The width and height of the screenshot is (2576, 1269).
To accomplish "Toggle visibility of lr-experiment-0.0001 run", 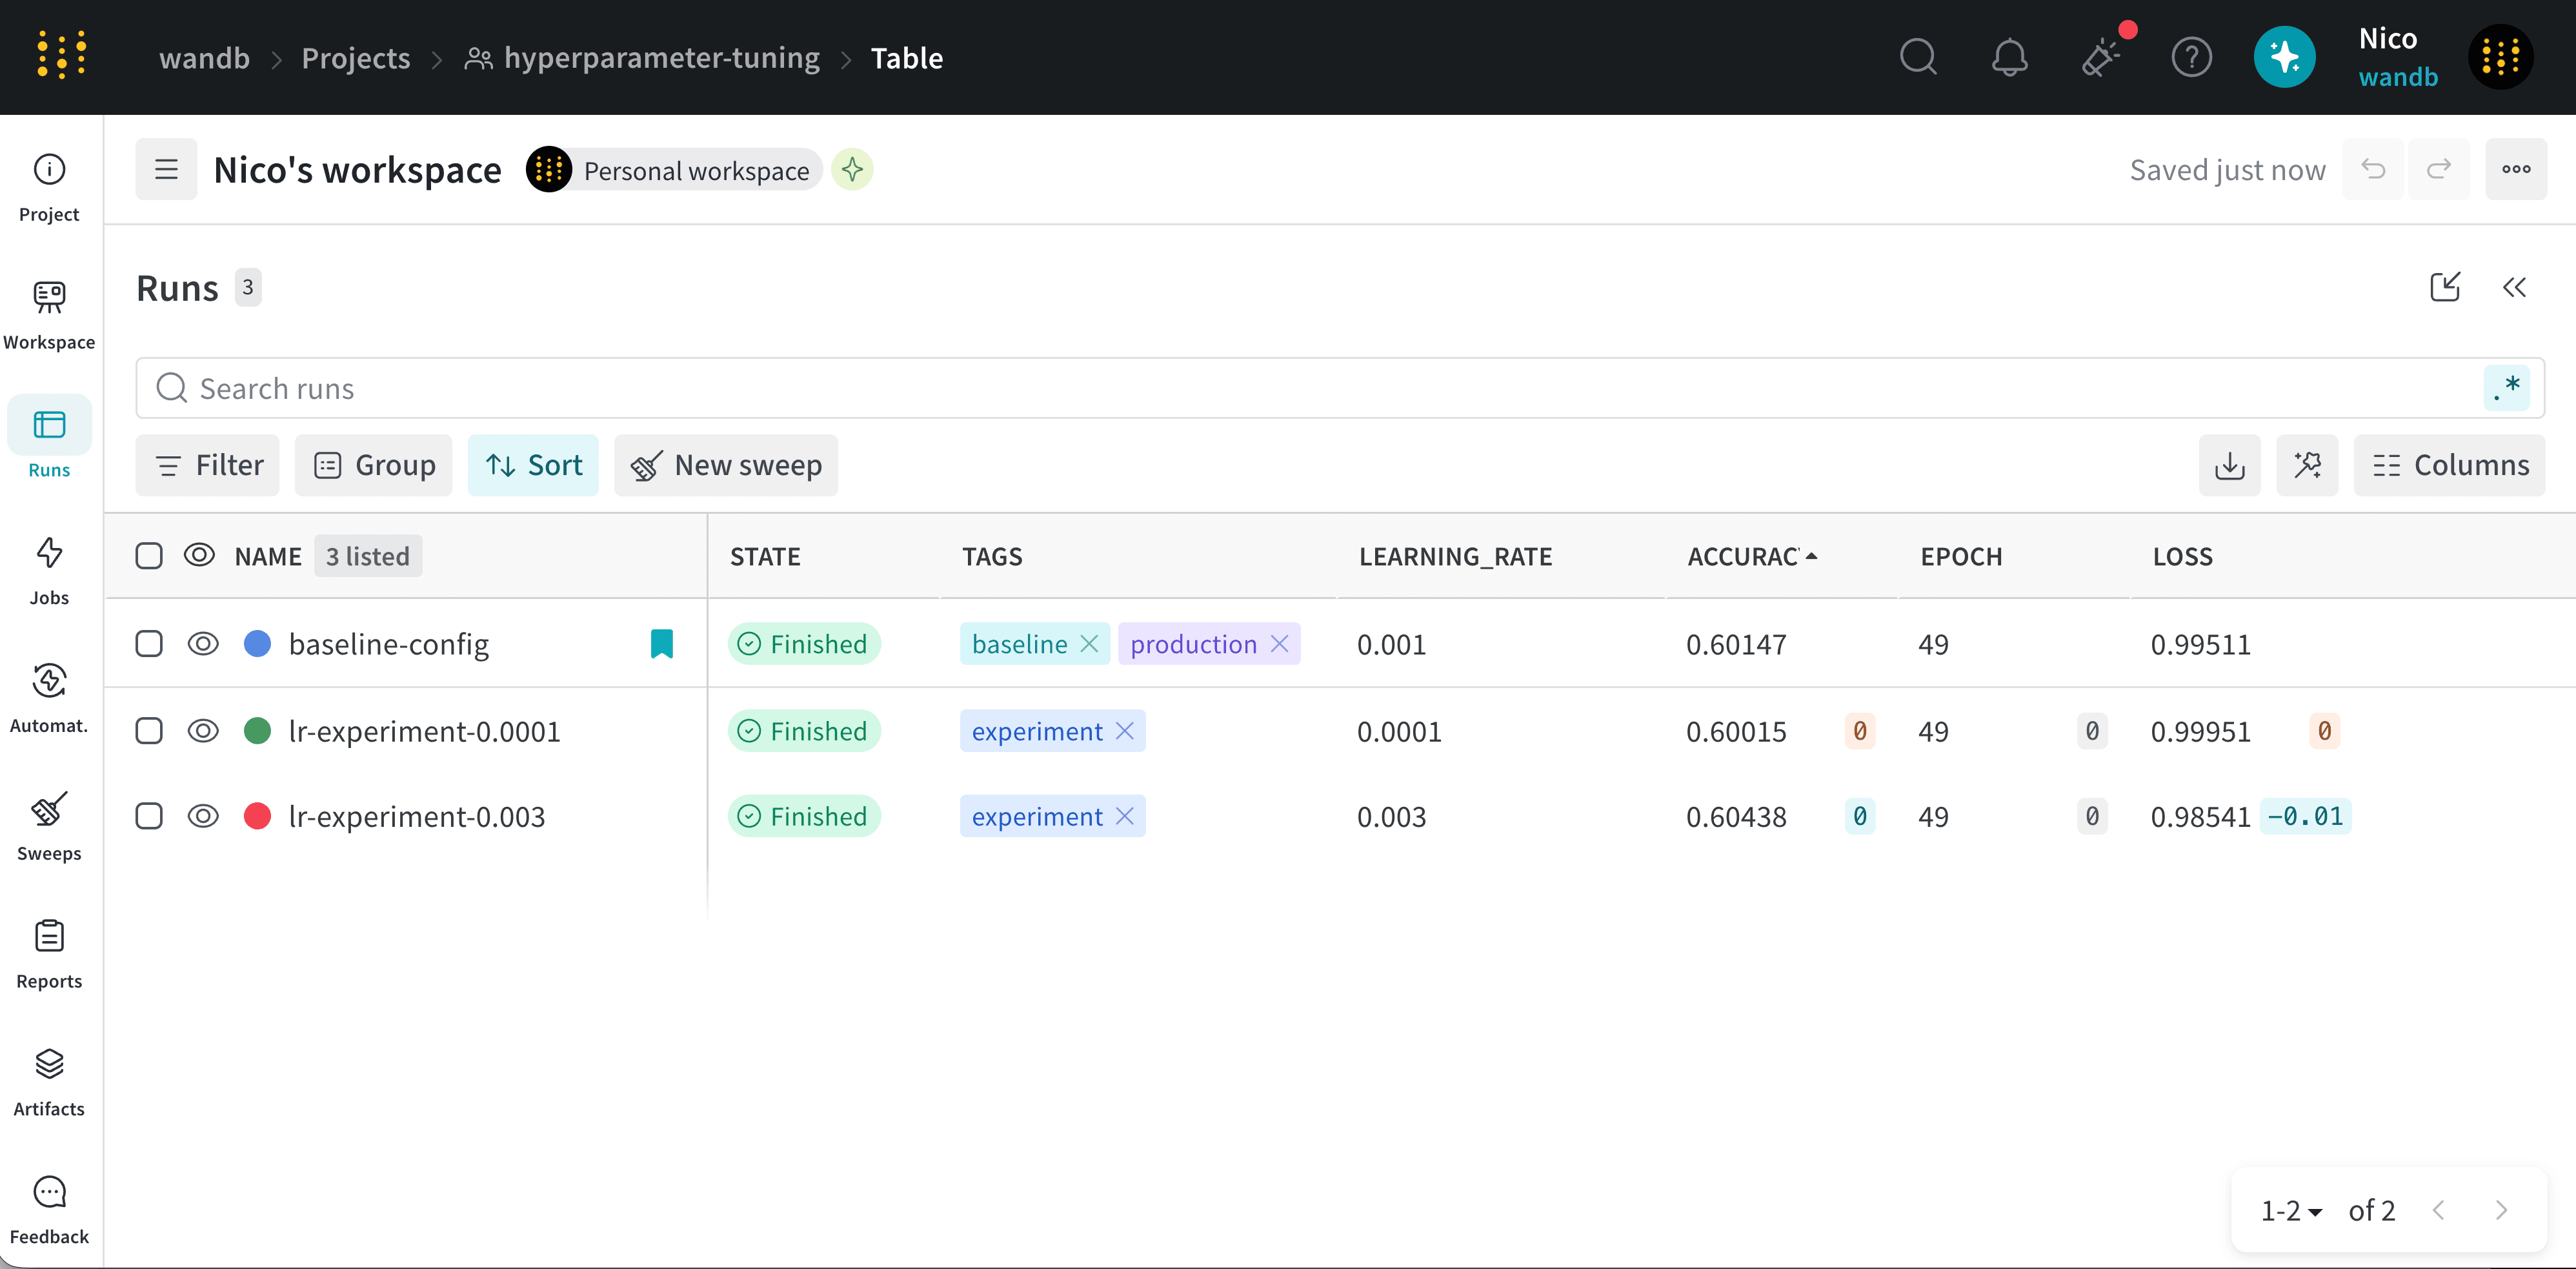I will (x=203, y=731).
